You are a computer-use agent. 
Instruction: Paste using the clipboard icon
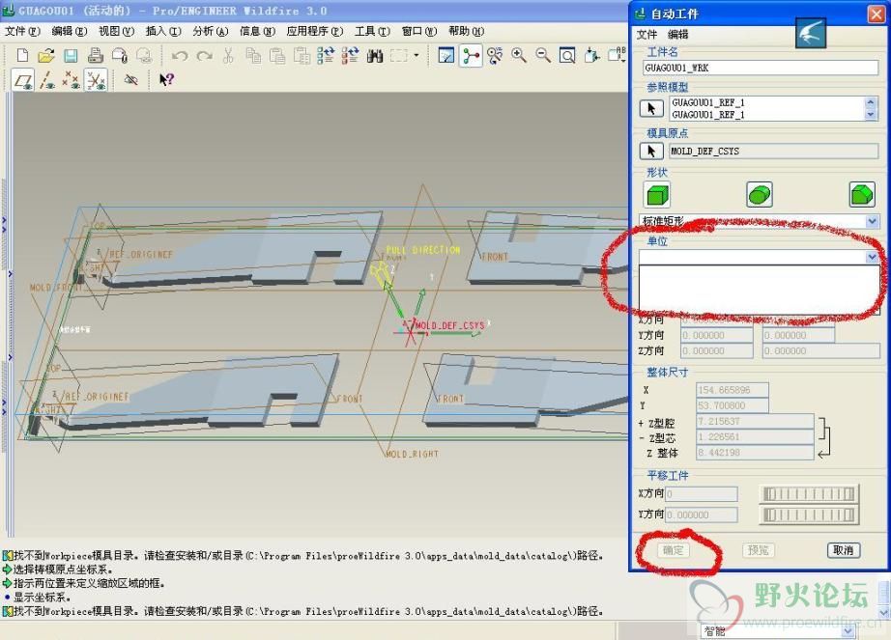pyautogui.click(x=277, y=56)
